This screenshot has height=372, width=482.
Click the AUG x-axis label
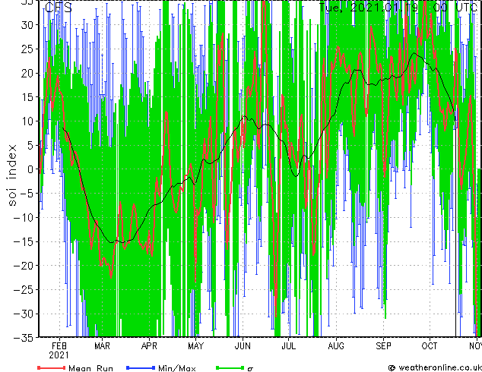(x=336, y=346)
